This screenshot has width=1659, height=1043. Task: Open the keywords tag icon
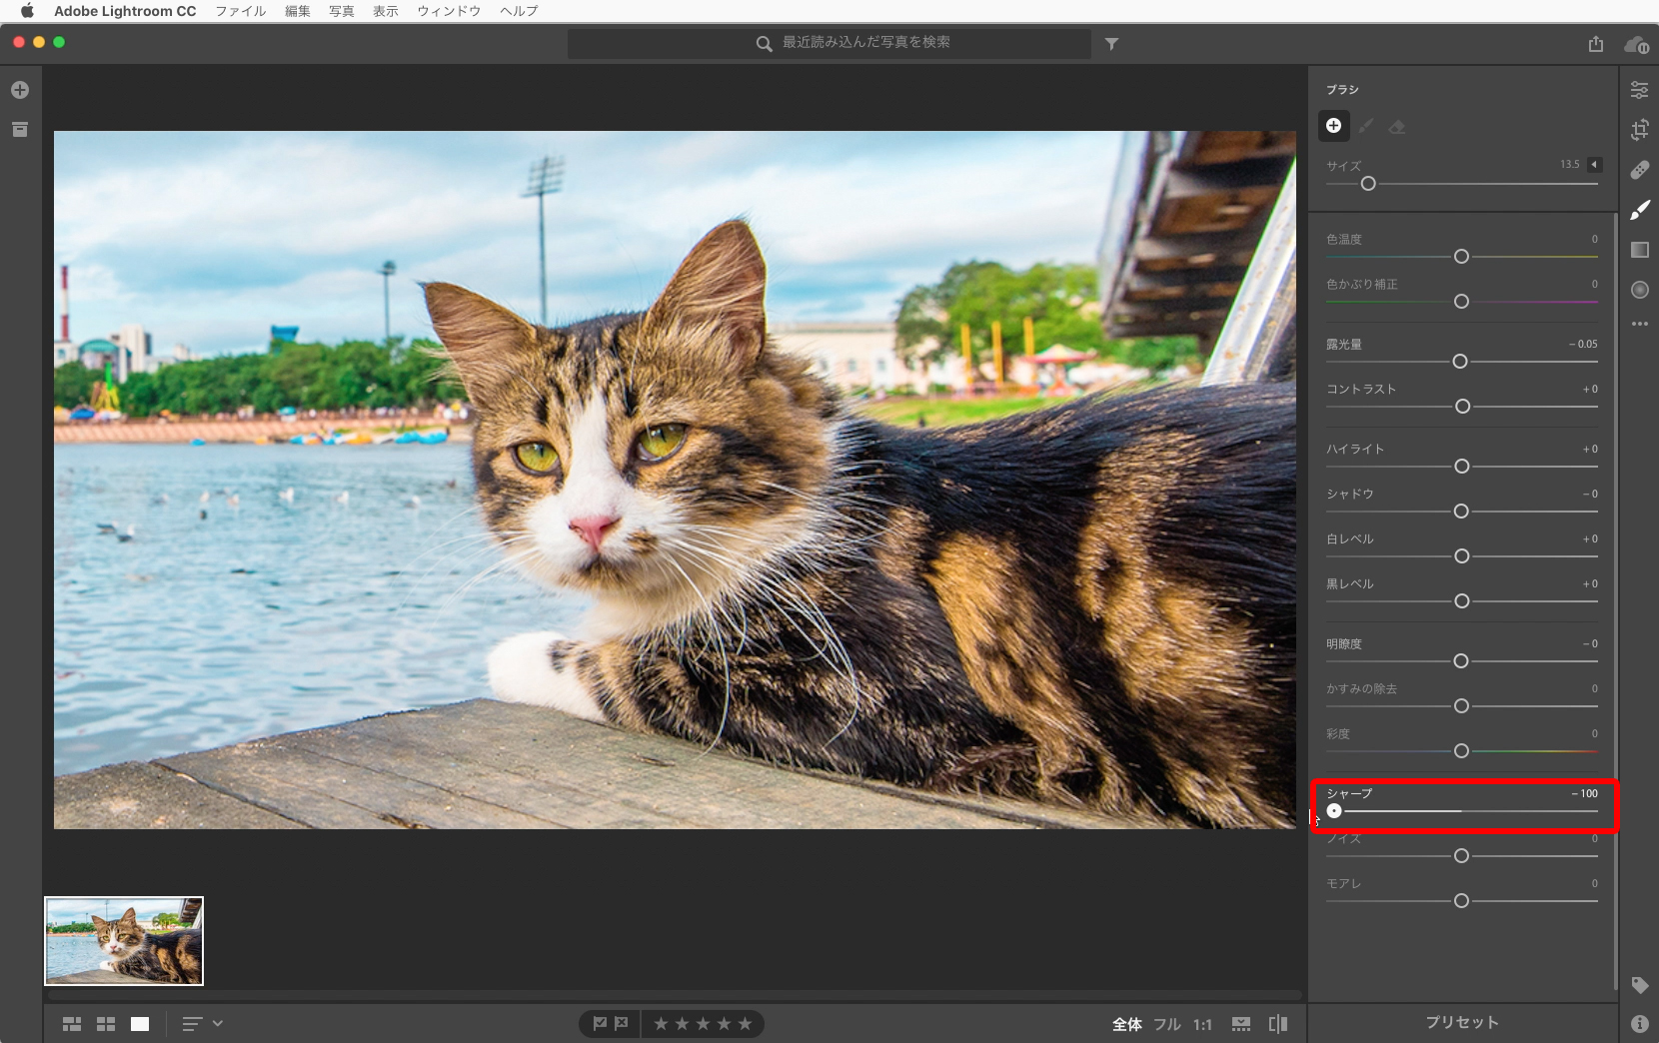(1639, 985)
